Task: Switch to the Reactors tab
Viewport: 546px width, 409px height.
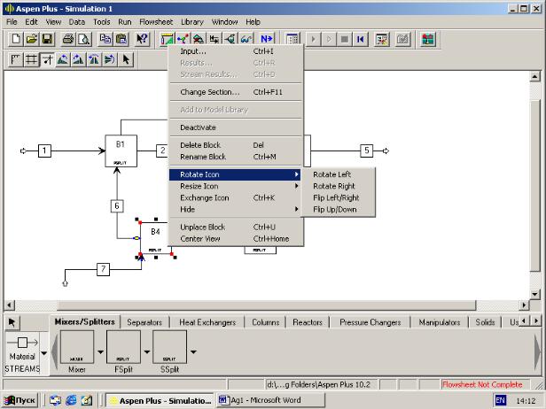Action: coord(308,322)
